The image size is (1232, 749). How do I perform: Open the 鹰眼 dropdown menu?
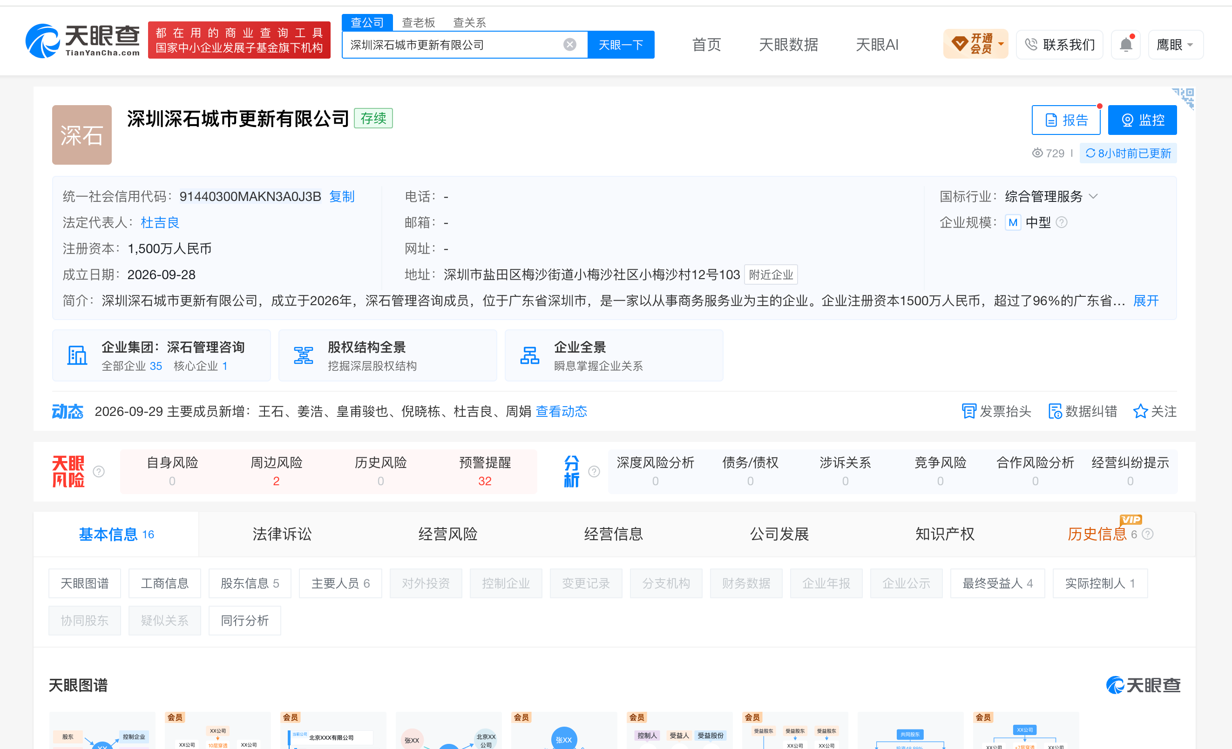tap(1176, 45)
